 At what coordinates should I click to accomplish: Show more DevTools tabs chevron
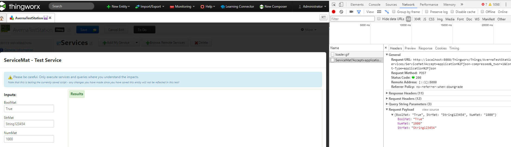pos(462,4)
